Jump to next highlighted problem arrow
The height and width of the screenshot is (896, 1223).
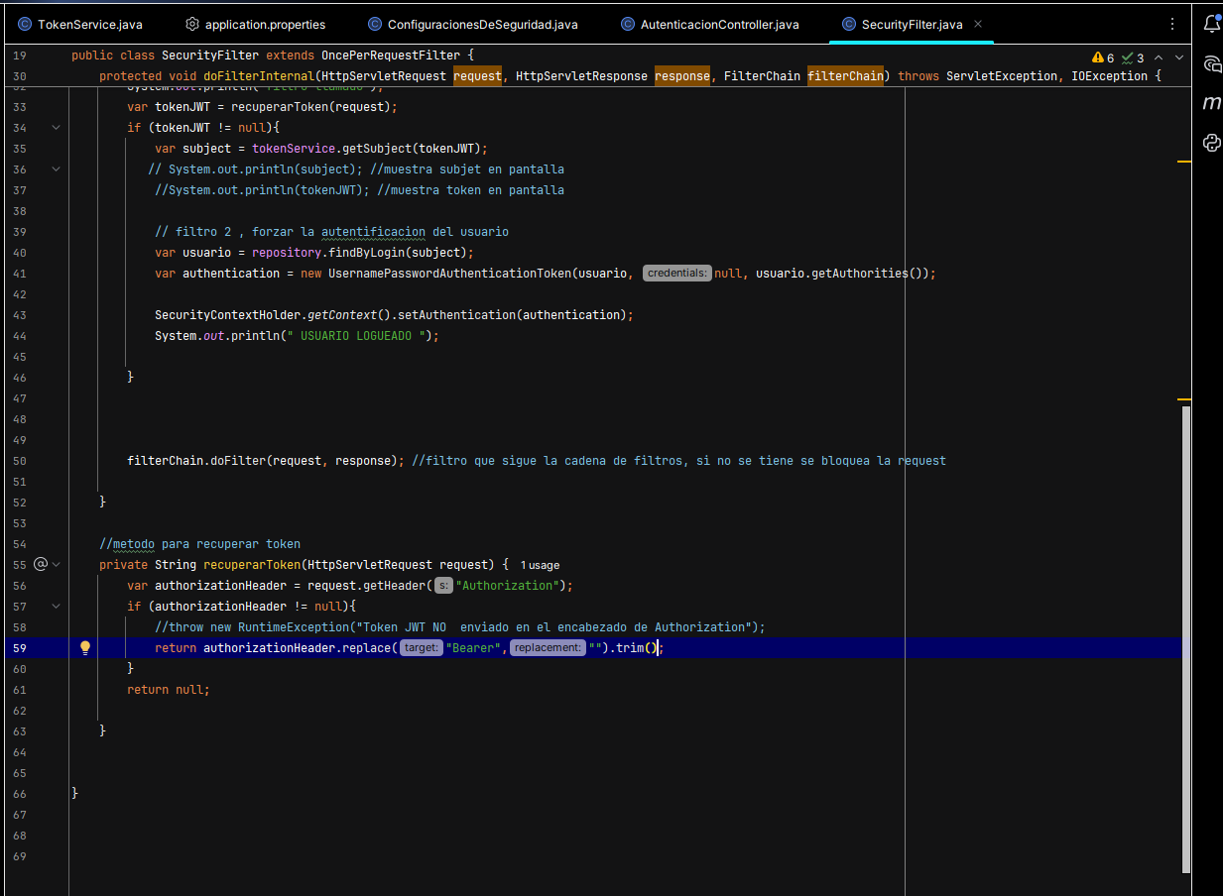1179,57
